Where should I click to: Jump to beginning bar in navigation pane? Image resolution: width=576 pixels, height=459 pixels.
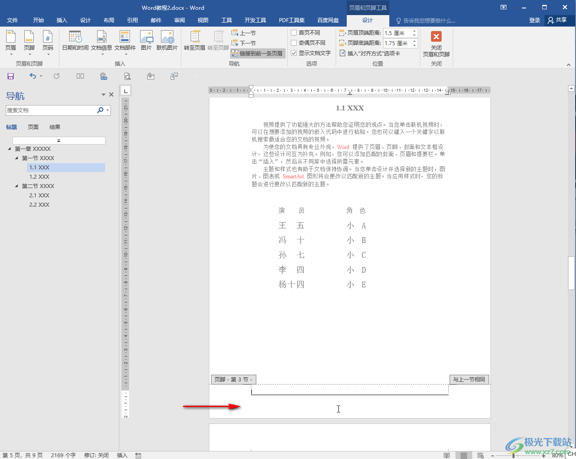coord(59,141)
